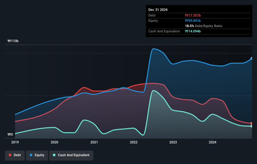Click the 18.5% Debt/Equity Ratio text
This screenshot has width=257, height=164.
point(203,26)
